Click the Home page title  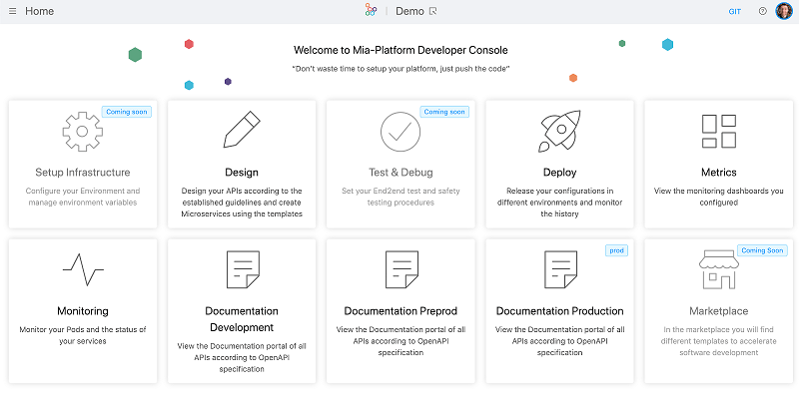(x=39, y=11)
